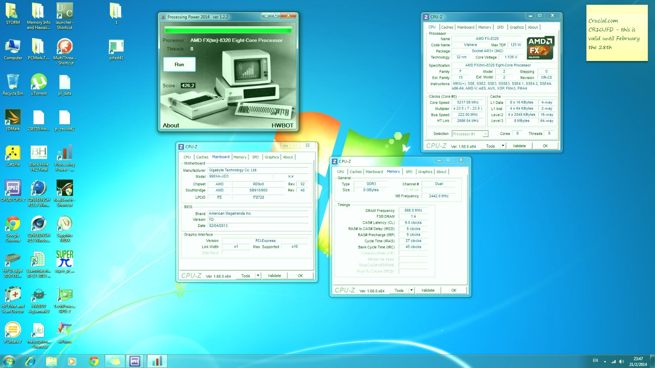The width and height of the screenshot is (655, 368).
Task: Open Sapphire TRIXX icon
Action: [x=65, y=229]
